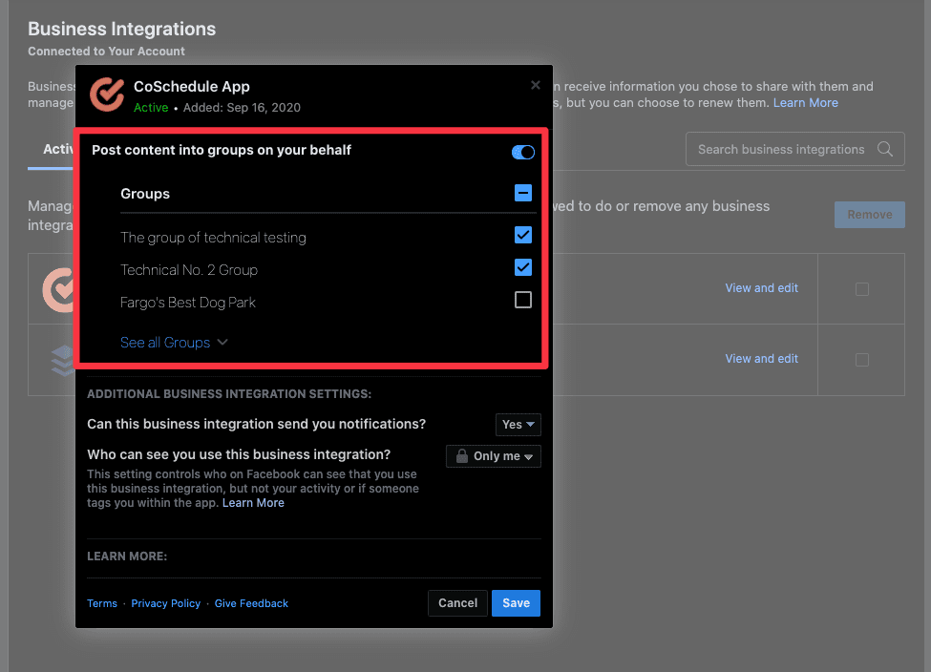
Task: Open the Privacy Policy link
Action: (165, 603)
